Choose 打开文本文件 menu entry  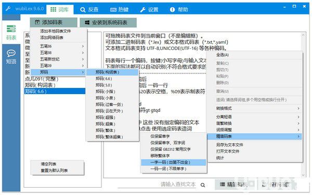[x=254, y=151]
